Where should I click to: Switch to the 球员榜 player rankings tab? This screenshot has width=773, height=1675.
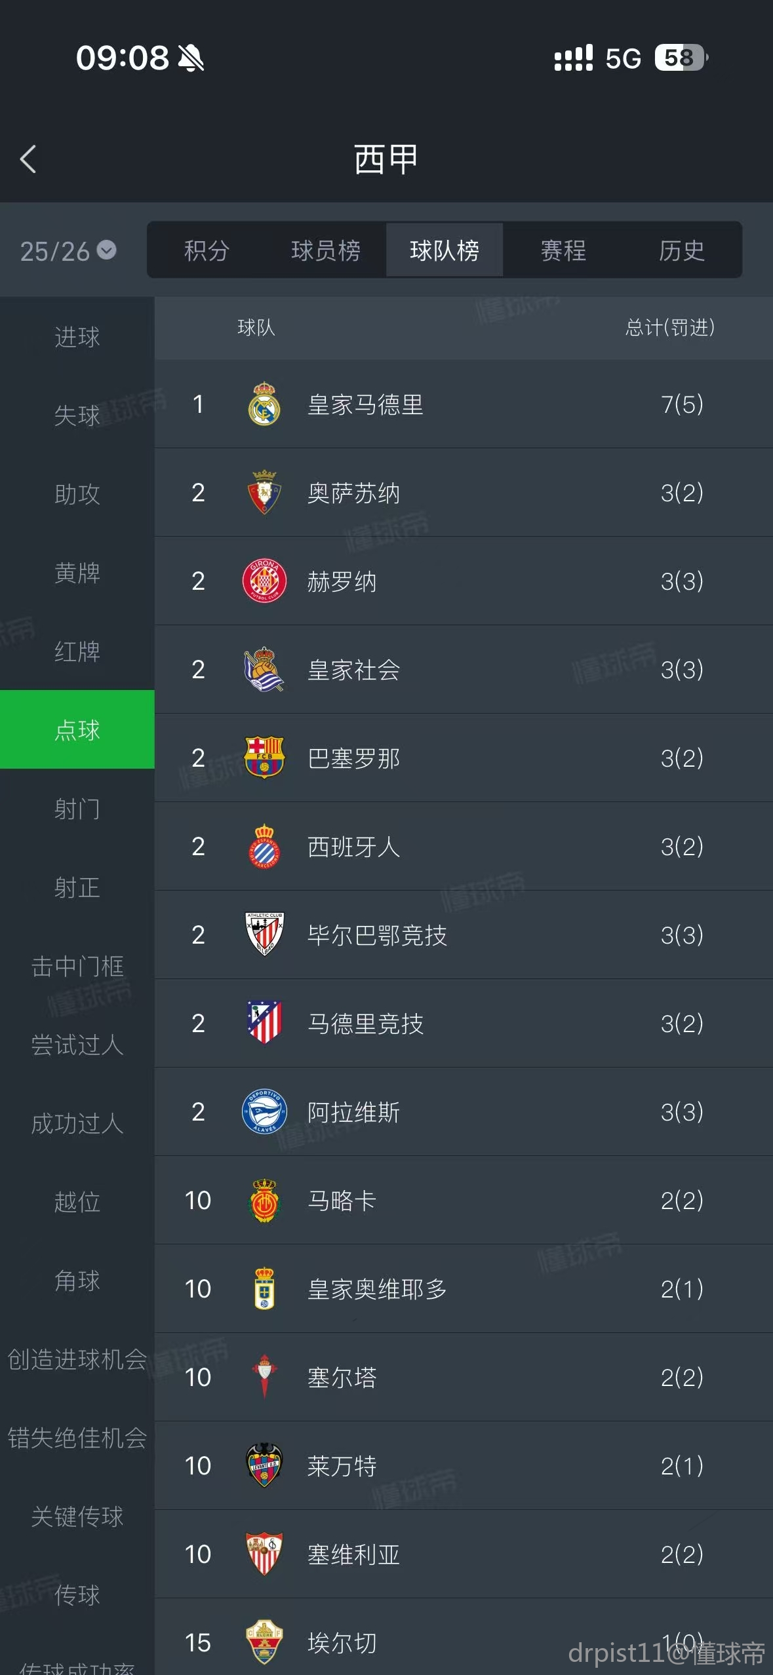(x=326, y=250)
